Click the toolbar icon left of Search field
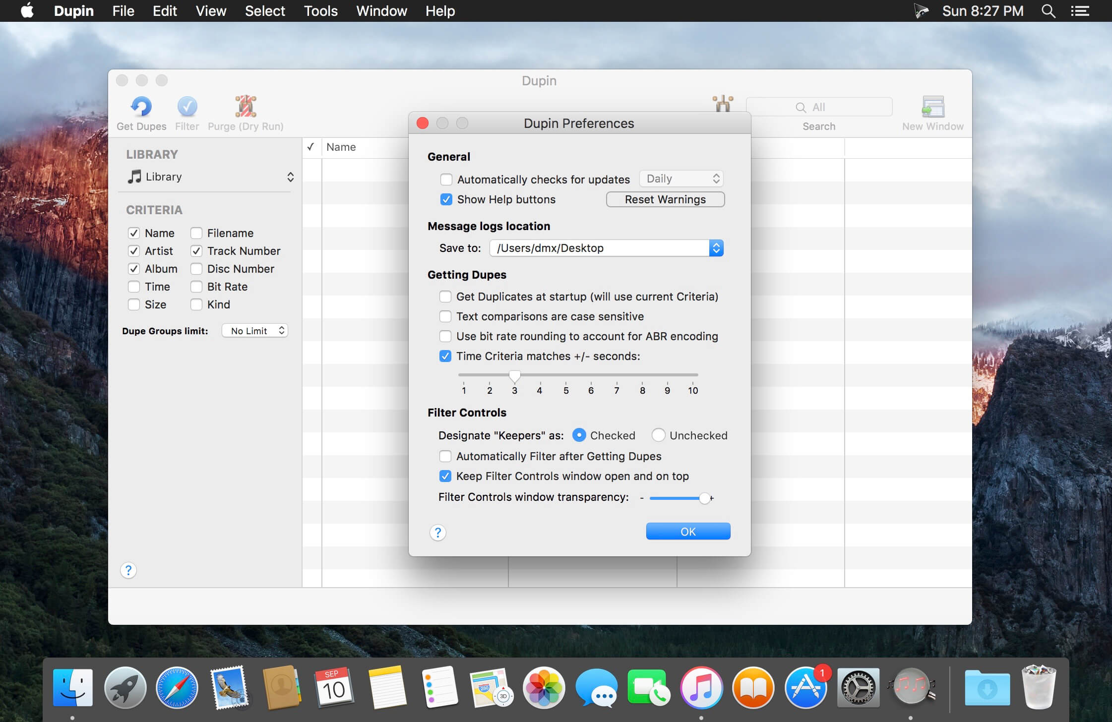This screenshot has width=1112, height=722. coord(723,104)
